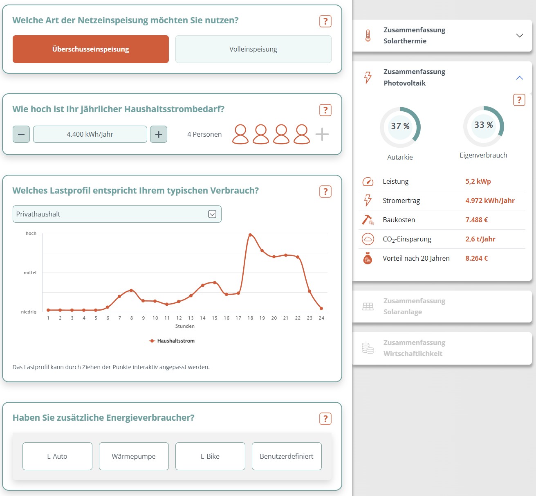Open help for Haushaltsstrombedarf question
Screen dimensions: 536x496
tap(325, 110)
